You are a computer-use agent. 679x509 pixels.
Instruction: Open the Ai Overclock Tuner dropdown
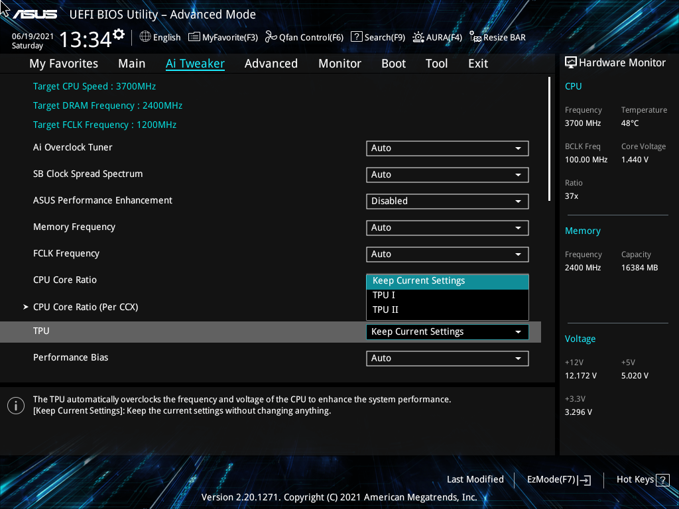[447, 148]
